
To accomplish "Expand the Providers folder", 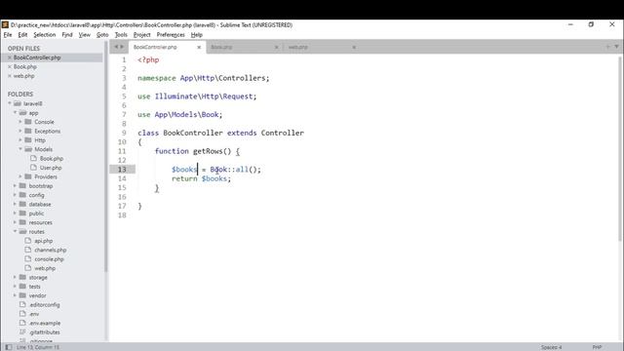I will pyautogui.click(x=20, y=176).
